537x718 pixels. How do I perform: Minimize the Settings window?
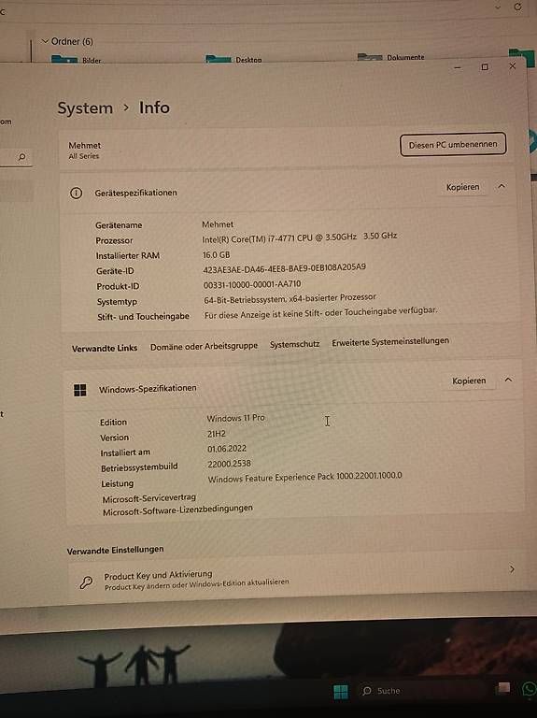(458, 67)
